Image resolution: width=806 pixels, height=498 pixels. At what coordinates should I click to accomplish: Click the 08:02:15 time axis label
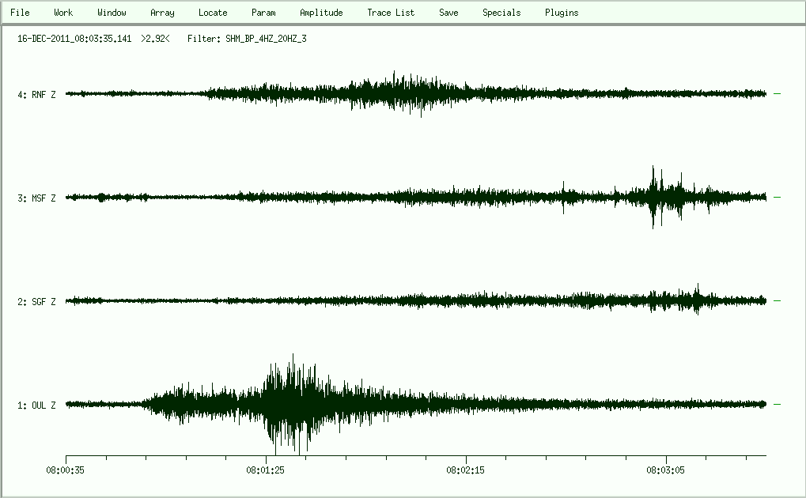point(466,470)
